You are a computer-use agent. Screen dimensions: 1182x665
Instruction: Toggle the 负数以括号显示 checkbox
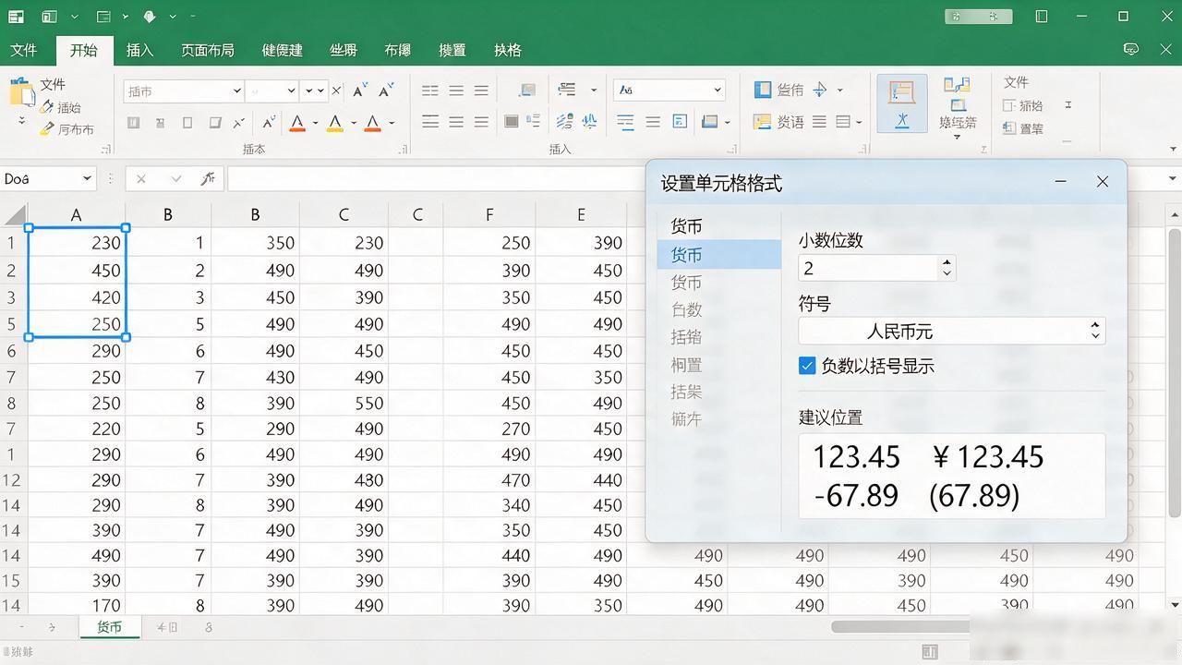(807, 366)
